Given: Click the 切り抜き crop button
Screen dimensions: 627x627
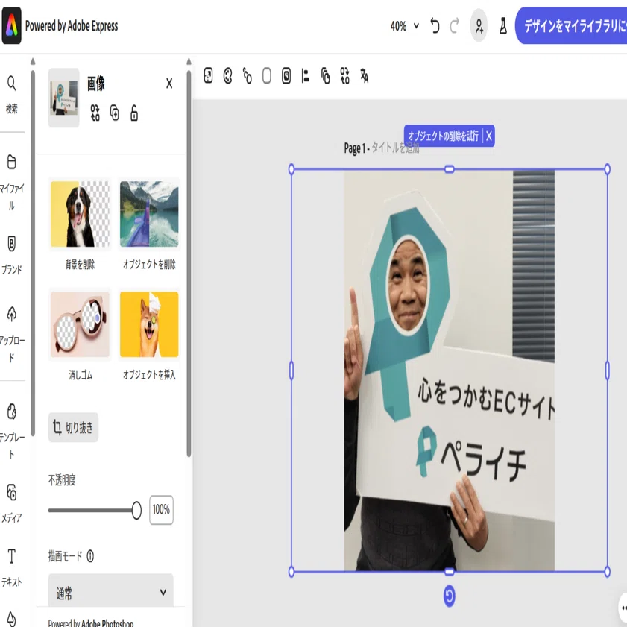Looking at the screenshot, I should click(x=73, y=427).
